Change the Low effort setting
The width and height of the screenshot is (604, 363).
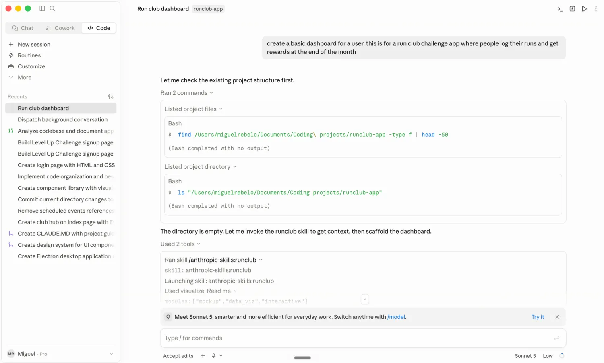pyautogui.click(x=548, y=356)
